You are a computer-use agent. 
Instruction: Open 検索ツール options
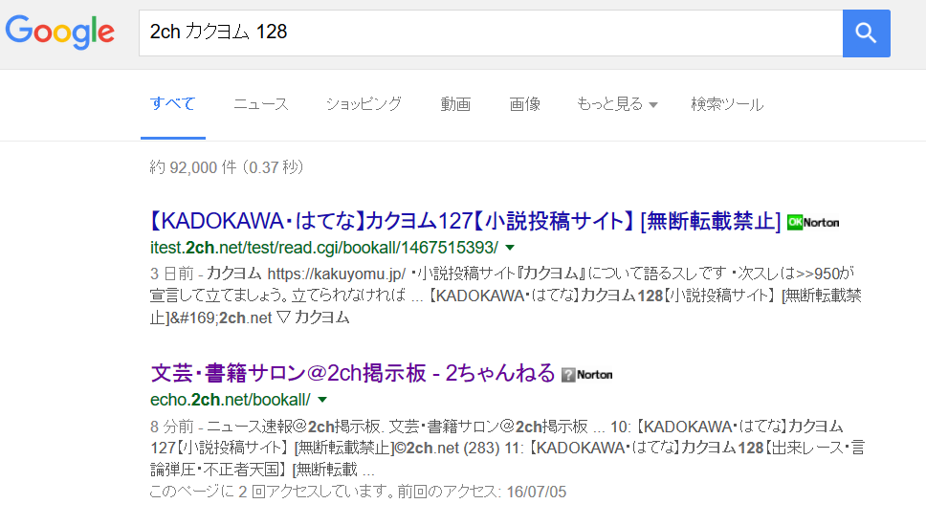click(727, 104)
